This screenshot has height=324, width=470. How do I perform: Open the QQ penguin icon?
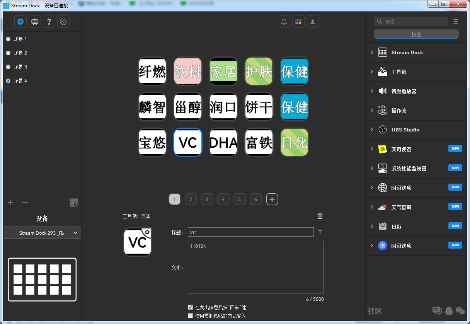(449, 310)
